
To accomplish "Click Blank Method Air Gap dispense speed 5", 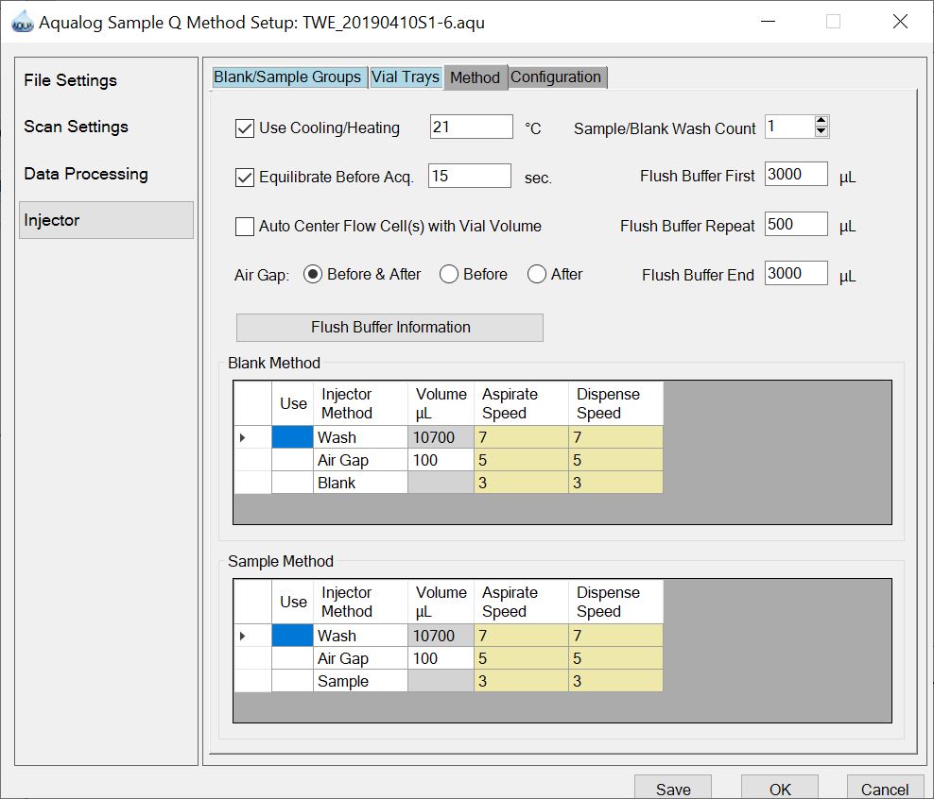I will 616,460.
